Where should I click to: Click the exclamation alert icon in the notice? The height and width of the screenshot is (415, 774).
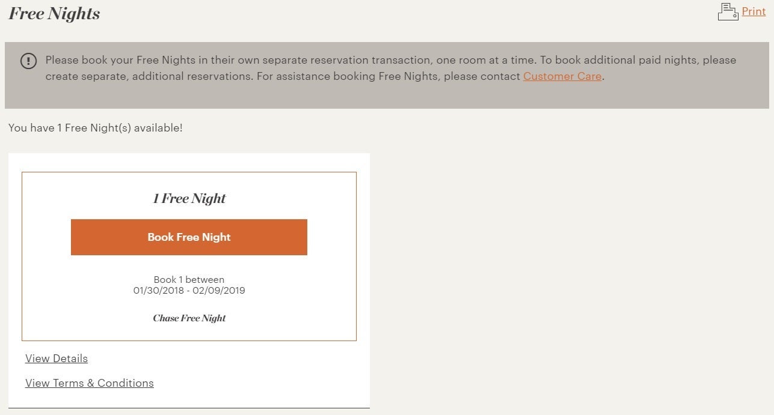coord(28,61)
